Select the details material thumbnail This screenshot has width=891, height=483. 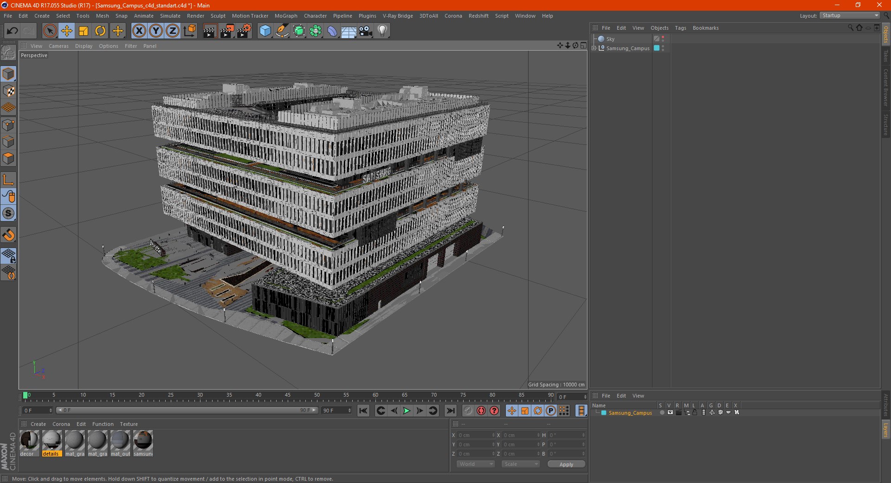(x=52, y=443)
